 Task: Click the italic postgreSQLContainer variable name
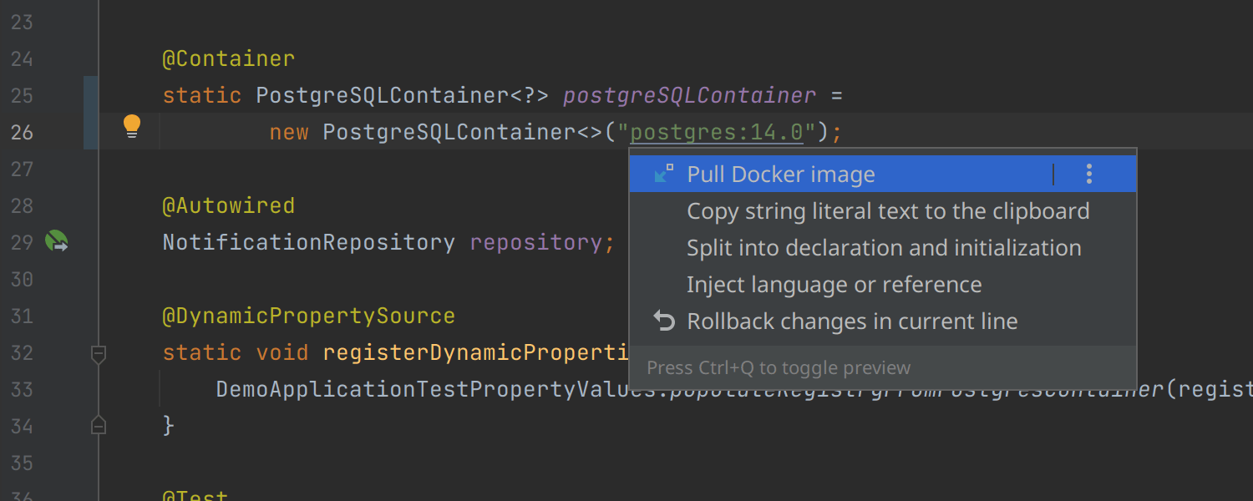689,96
